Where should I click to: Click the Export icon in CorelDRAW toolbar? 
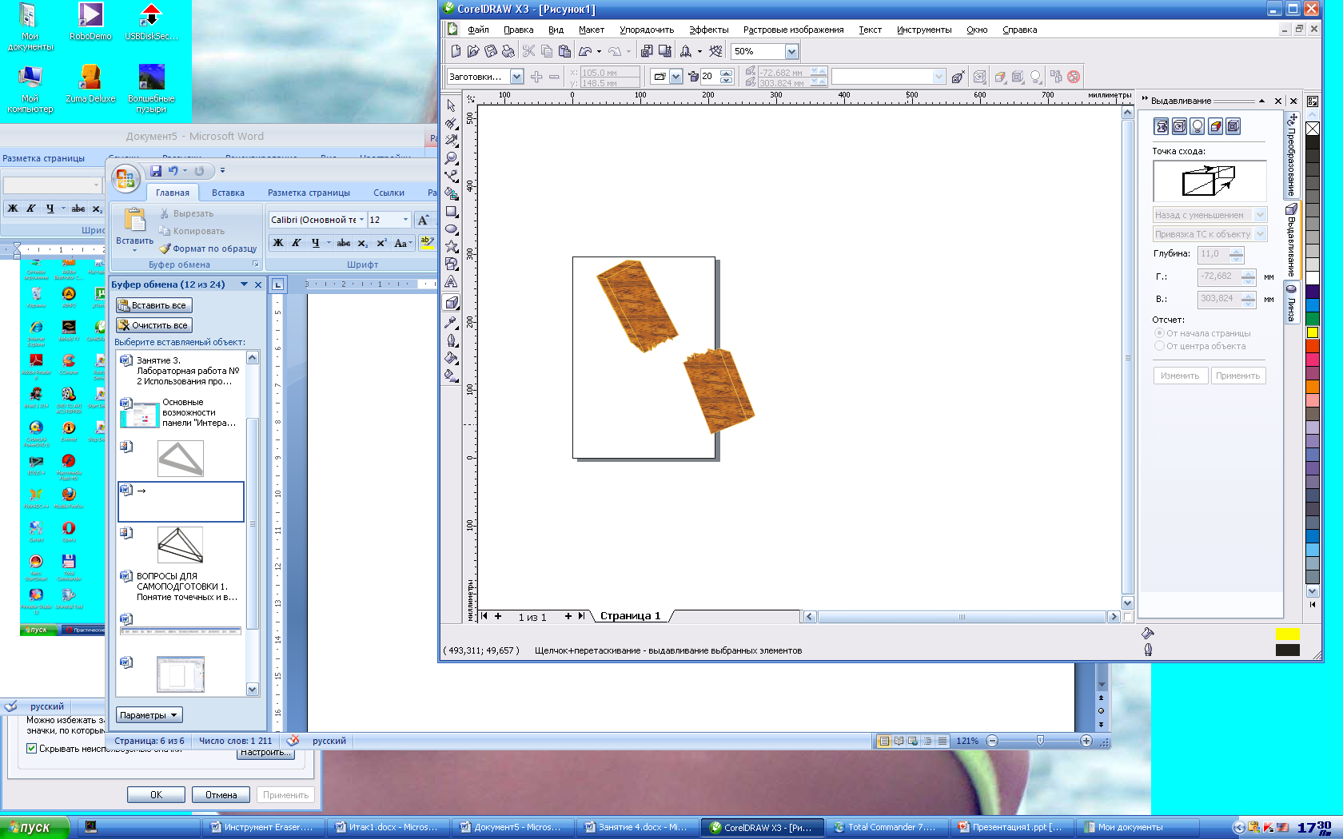point(664,51)
